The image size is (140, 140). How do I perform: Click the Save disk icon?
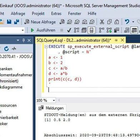[x=9, y=22]
